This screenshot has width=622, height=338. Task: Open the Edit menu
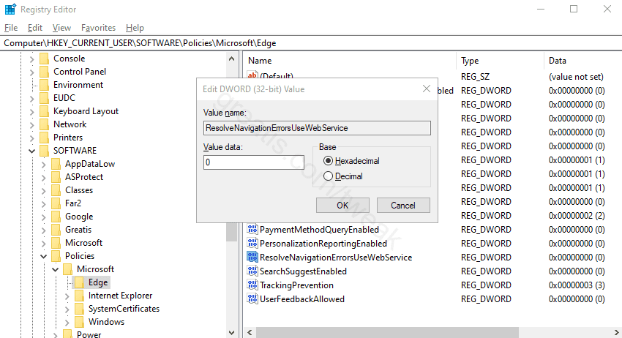[34, 28]
